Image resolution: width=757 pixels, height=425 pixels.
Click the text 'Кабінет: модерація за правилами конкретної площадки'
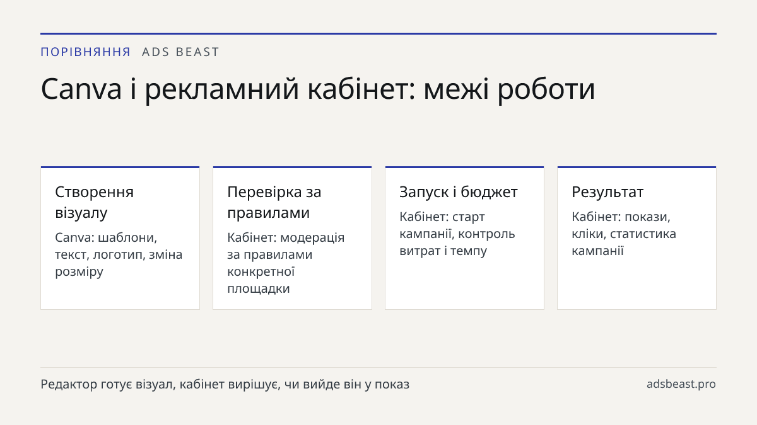286,263
